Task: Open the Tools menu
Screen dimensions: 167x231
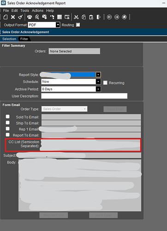Action: click(25, 11)
